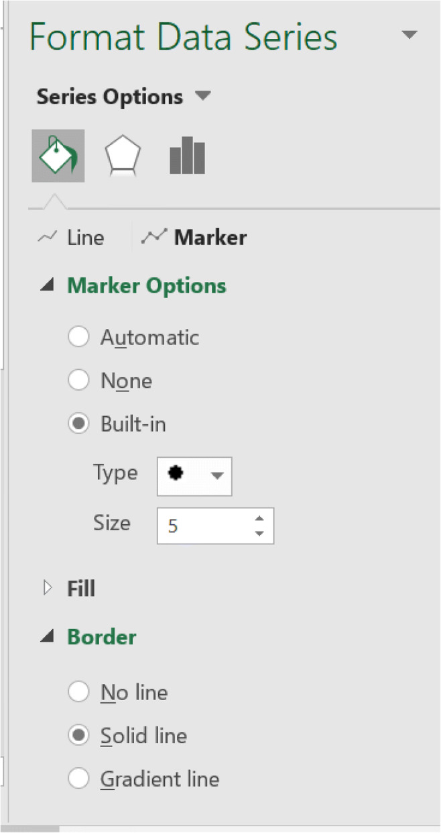441x833 pixels.
Task: Increase marker size with up arrow
Action: (x=260, y=518)
